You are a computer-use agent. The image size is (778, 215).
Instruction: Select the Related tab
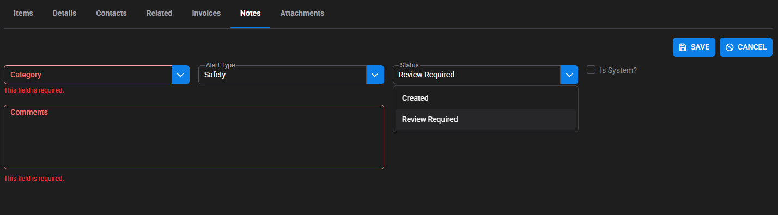point(159,13)
